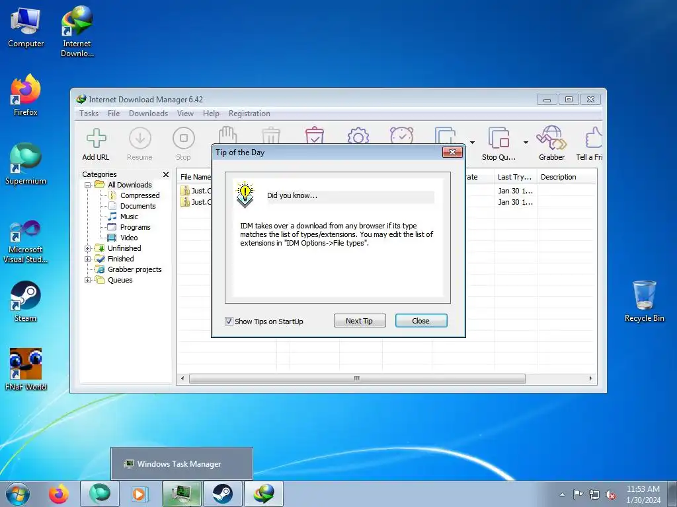Image resolution: width=677 pixels, height=507 pixels.
Task: Click the network tray icon
Action: click(x=594, y=495)
